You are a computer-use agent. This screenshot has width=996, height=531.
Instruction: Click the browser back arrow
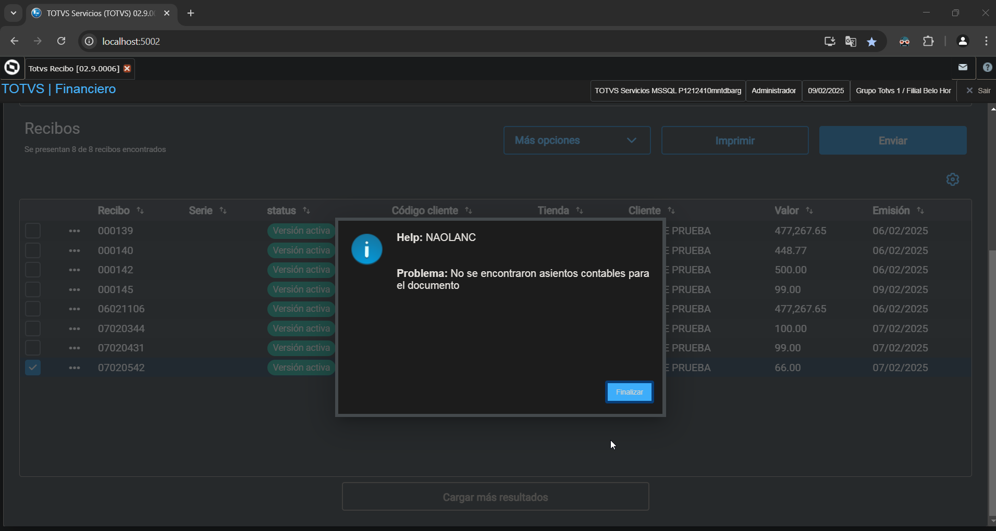pos(14,41)
